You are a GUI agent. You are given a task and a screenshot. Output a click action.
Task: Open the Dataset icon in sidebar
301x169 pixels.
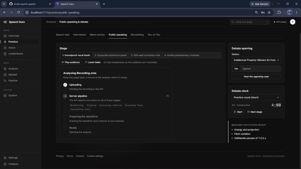[5, 75]
